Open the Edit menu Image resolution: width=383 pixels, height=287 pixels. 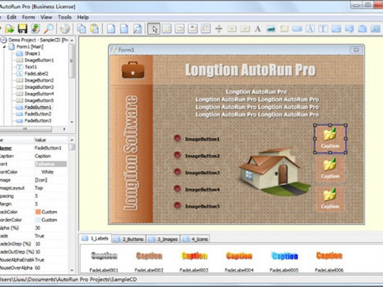pyautogui.click(x=12, y=17)
